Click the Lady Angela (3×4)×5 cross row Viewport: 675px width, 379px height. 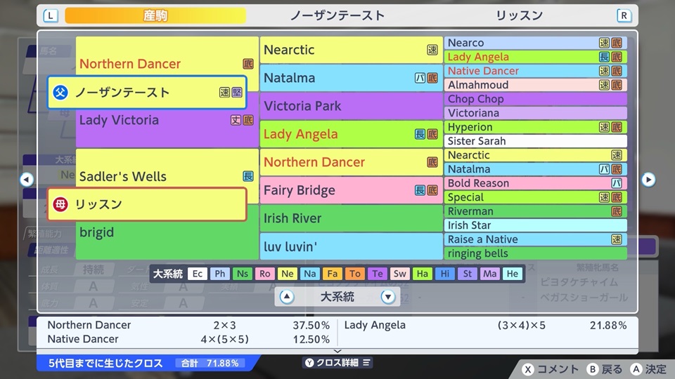click(485, 325)
